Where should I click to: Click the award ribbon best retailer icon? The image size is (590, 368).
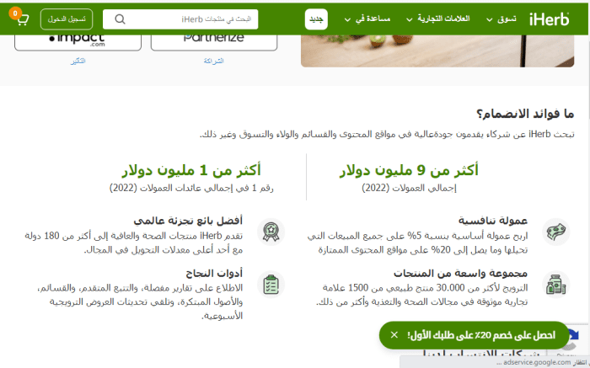point(271,232)
